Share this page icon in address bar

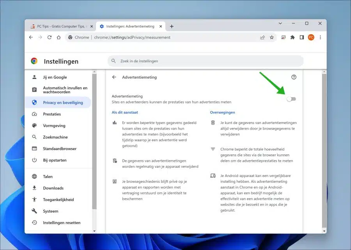point(262,37)
